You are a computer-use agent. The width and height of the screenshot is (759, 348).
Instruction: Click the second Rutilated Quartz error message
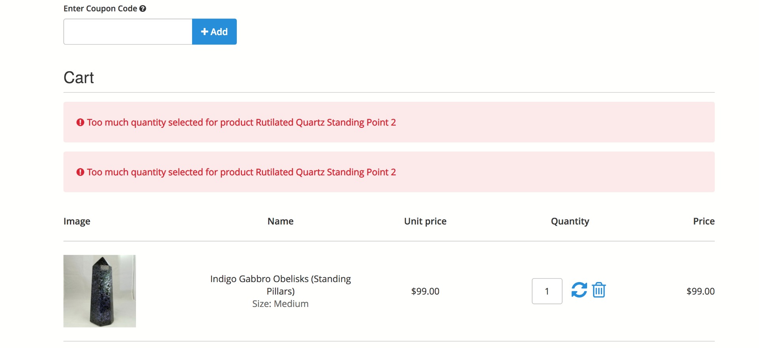241,172
